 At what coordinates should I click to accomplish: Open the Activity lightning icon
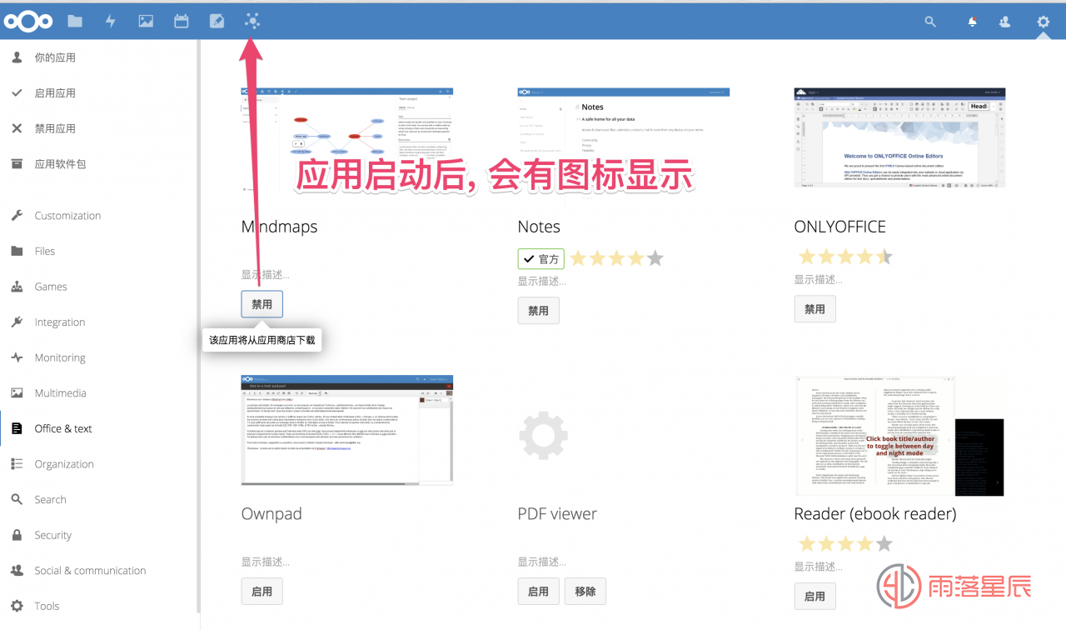tap(110, 22)
